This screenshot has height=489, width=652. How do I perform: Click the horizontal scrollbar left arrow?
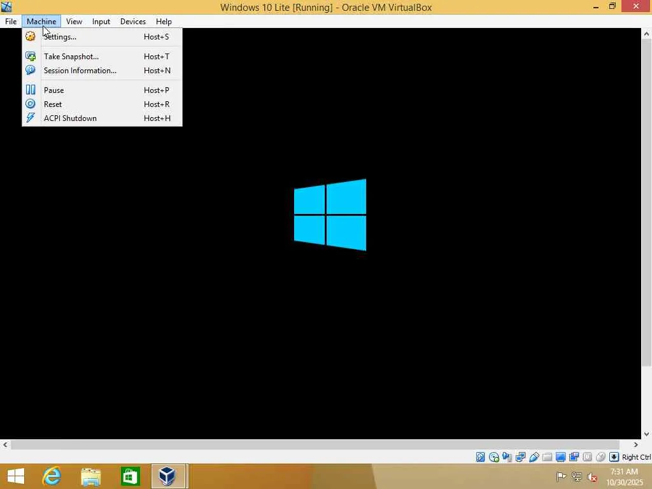(x=5, y=444)
